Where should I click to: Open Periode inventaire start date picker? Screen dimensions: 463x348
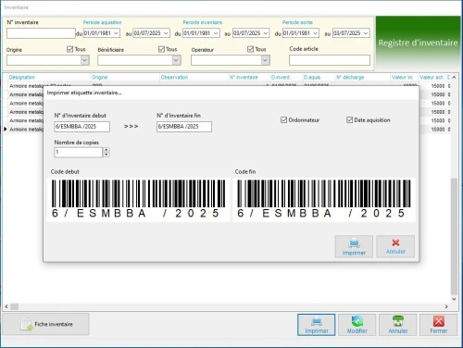pyautogui.click(x=216, y=33)
